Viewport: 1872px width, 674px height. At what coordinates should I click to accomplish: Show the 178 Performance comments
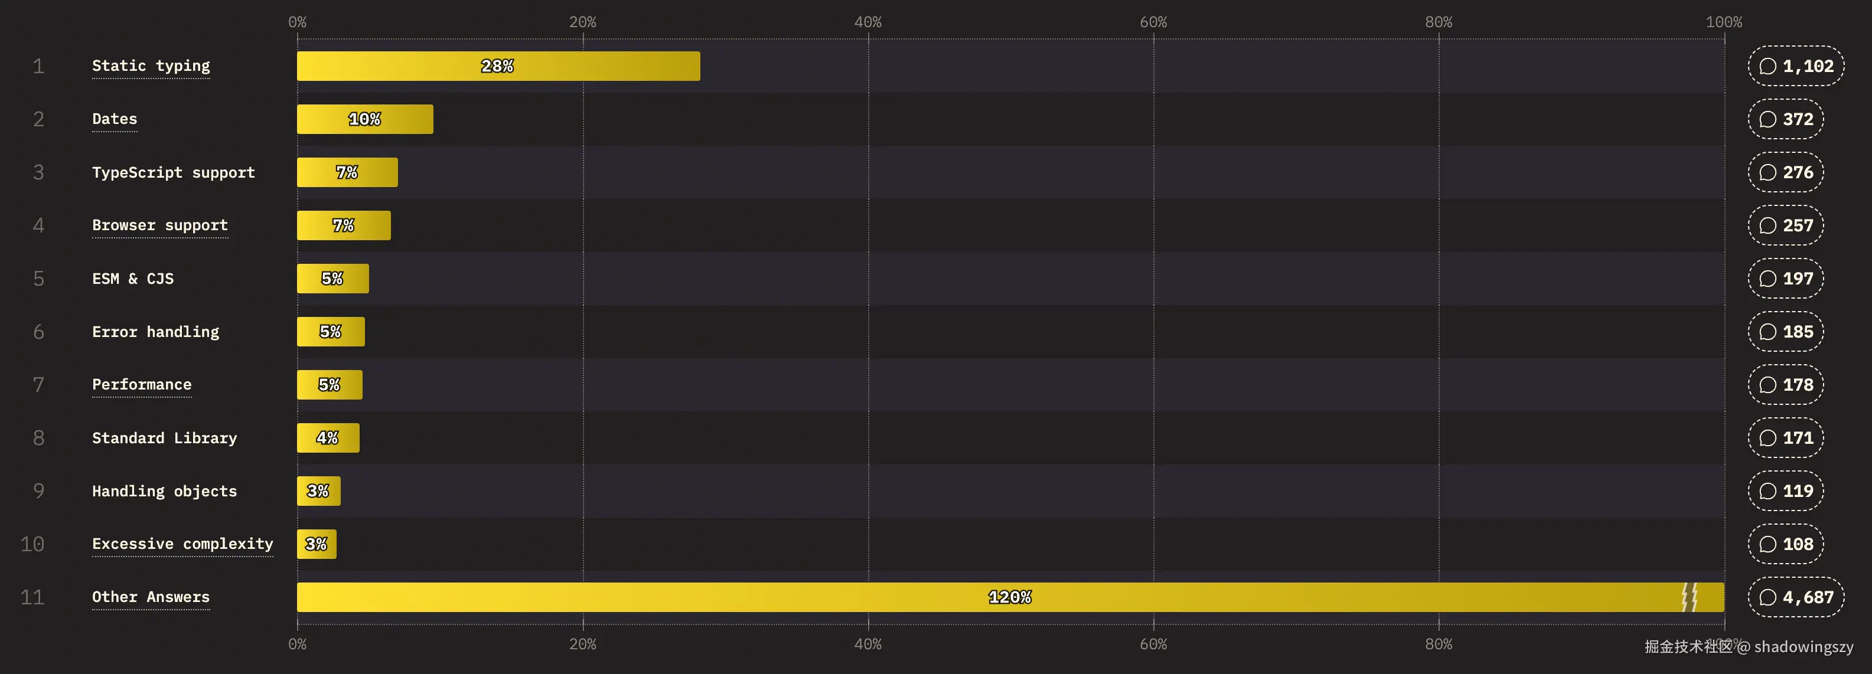[x=1786, y=385]
